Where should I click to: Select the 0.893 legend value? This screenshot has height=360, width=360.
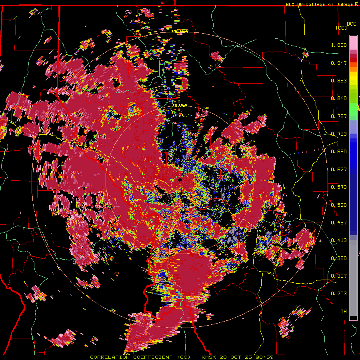tap(339, 80)
